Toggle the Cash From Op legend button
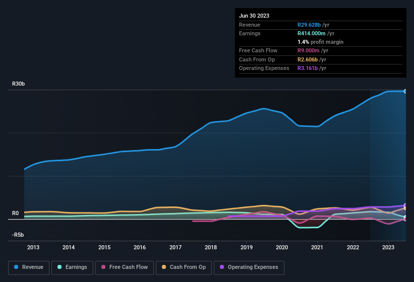This screenshot has width=414, height=282. pos(184,267)
